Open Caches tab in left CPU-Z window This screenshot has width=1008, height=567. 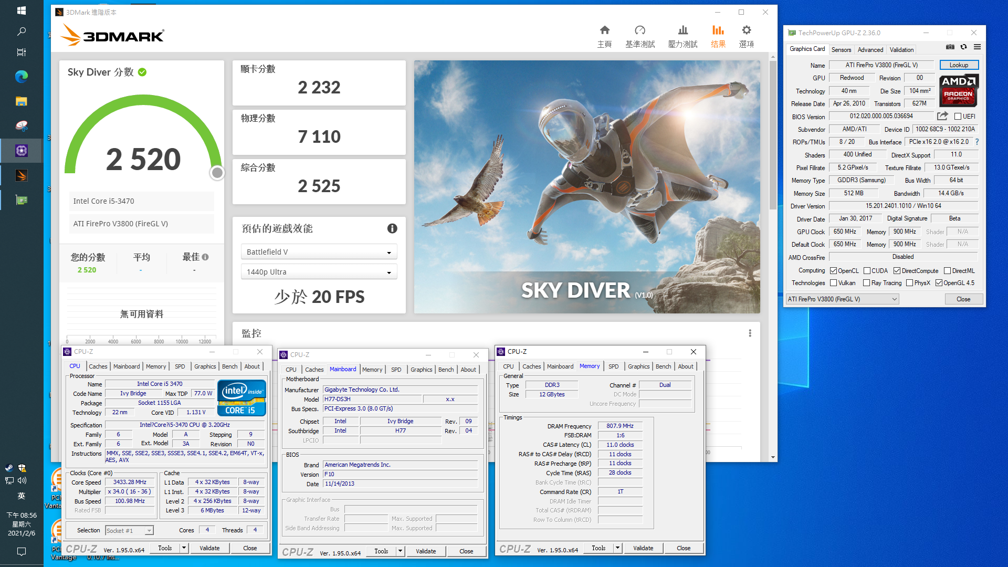98,366
